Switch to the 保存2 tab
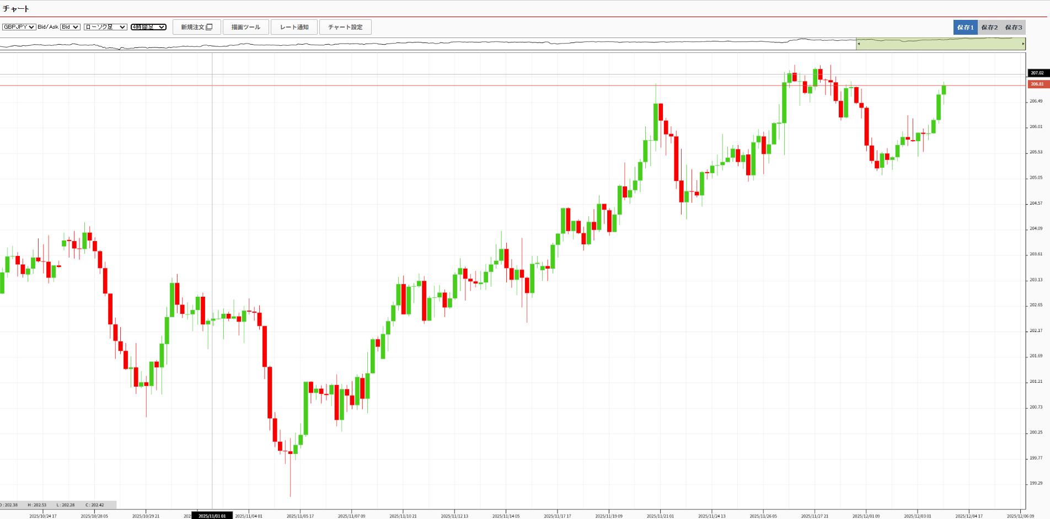The height and width of the screenshot is (519, 1050). (x=989, y=28)
